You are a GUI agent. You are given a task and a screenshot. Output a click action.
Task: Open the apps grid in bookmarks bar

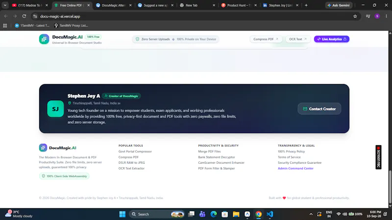(x=5, y=25)
